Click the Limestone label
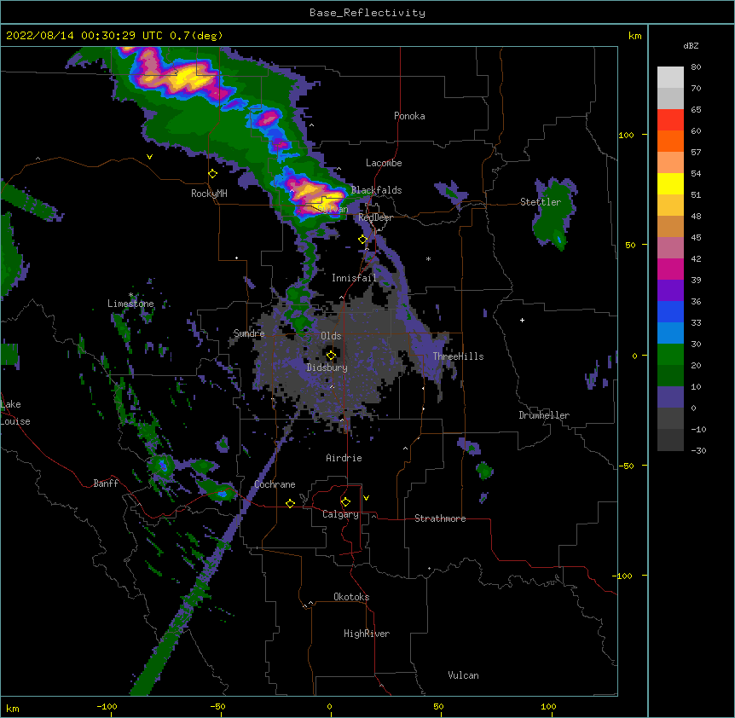Image resolution: width=735 pixels, height=718 pixels. click(130, 304)
